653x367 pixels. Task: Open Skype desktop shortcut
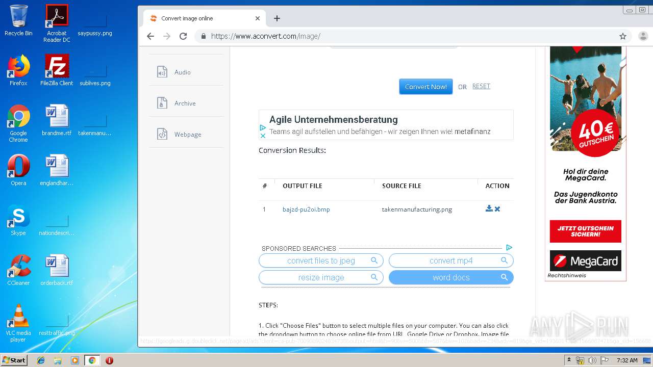[x=18, y=220]
